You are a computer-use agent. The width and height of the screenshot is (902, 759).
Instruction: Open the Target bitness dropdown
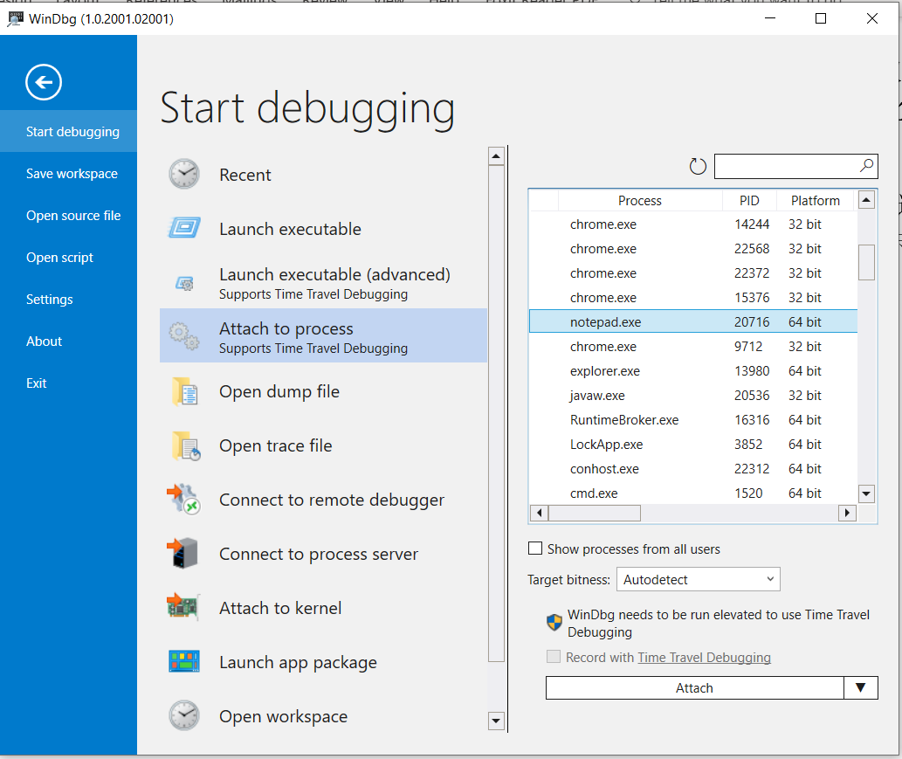698,579
